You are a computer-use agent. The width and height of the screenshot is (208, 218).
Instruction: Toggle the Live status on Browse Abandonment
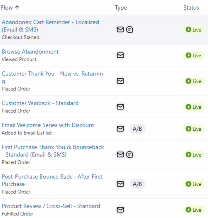coord(194,55)
